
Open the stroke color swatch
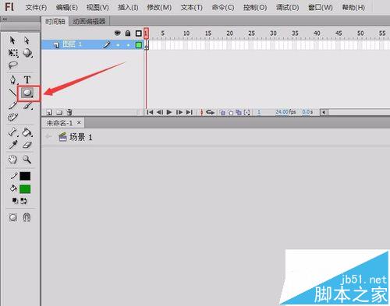25,176
